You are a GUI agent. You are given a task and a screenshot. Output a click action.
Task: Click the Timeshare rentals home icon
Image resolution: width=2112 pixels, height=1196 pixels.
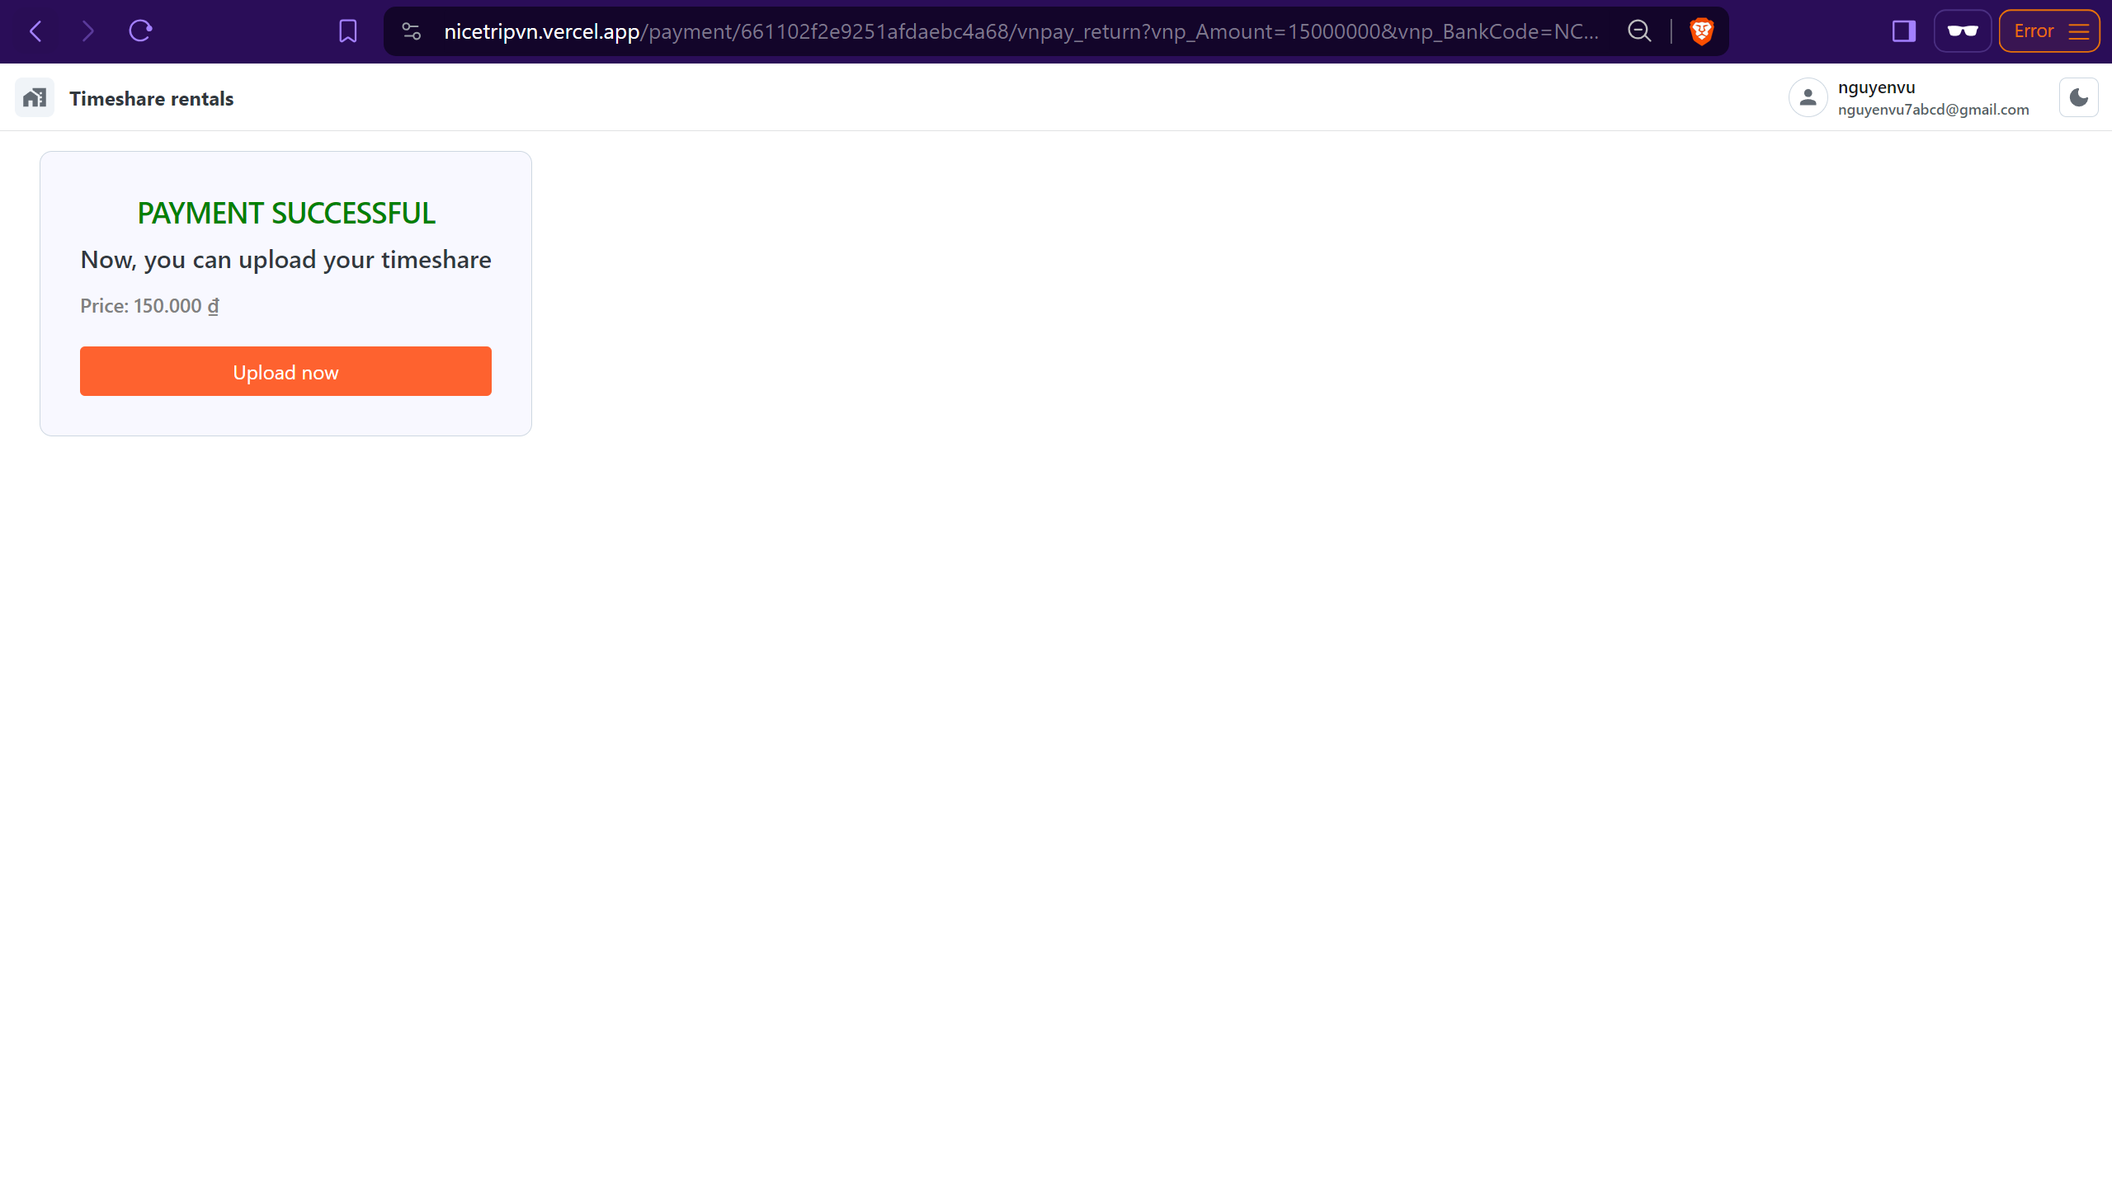pyautogui.click(x=35, y=99)
